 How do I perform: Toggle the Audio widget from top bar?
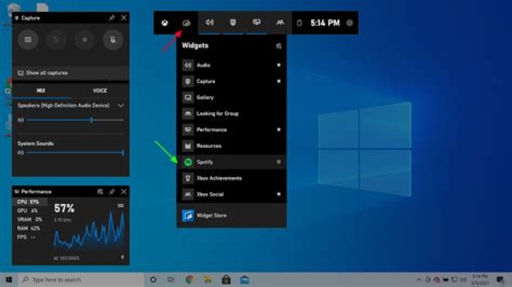pyautogui.click(x=209, y=23)
